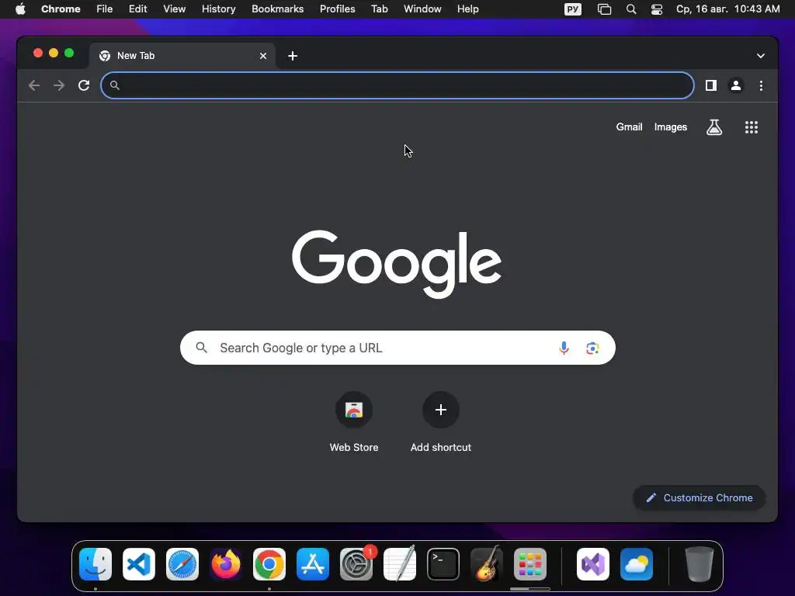Open a new tab with the plus button
The height and width of the screenshot is (596, 795).
pyautogui.click(x=293, y=56)
